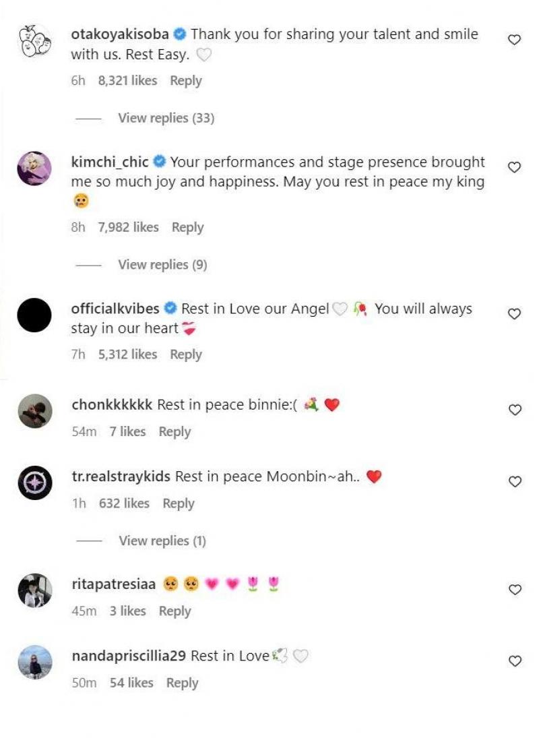
Task: Heart ritapatresiaa's emoji comment
Action: pyautogui.click(x=514, y=590)
